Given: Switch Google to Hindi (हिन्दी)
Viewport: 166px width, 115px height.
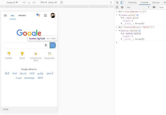Looking at the screenshot, I should click(7, 73).
